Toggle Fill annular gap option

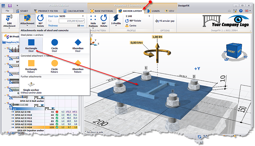point(165,21)
